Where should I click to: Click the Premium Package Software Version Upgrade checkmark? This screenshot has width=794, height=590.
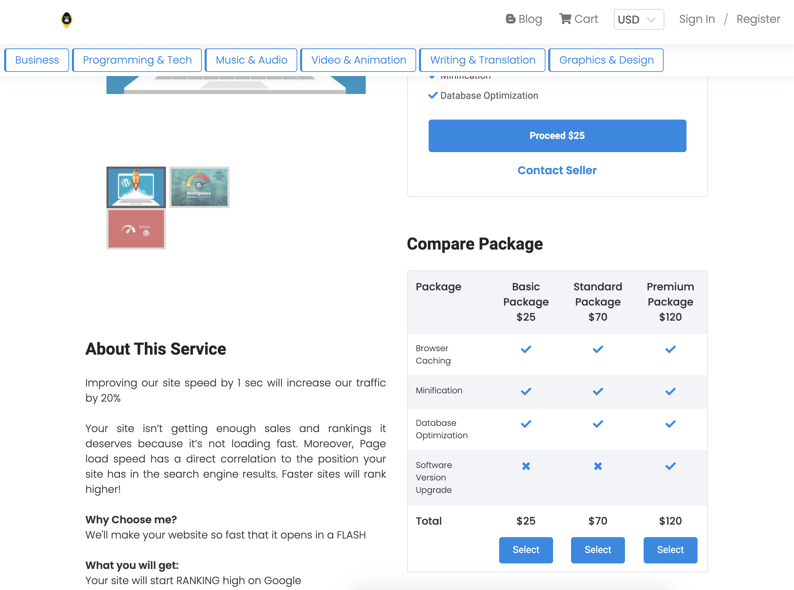[x=670, y=466]
